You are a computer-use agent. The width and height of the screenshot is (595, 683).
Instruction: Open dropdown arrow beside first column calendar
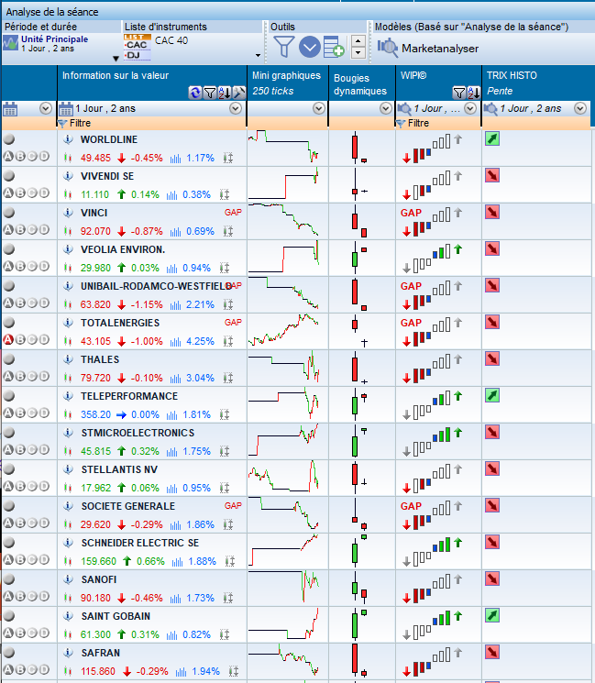[46, 108]
